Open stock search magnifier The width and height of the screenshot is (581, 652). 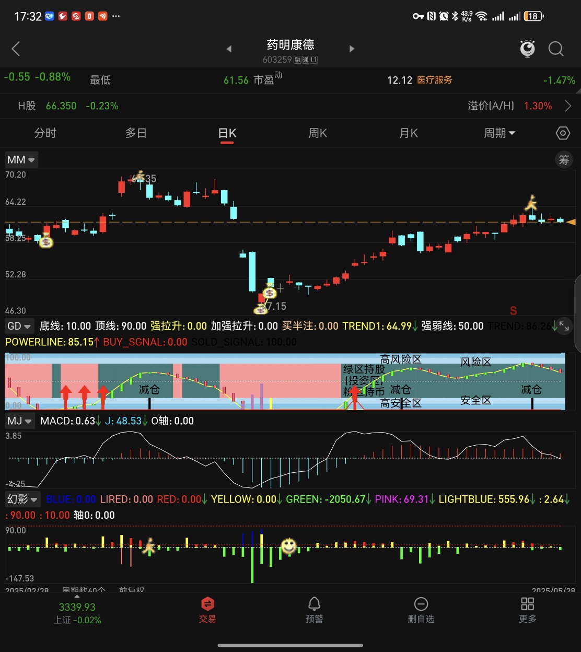(556, 49)
